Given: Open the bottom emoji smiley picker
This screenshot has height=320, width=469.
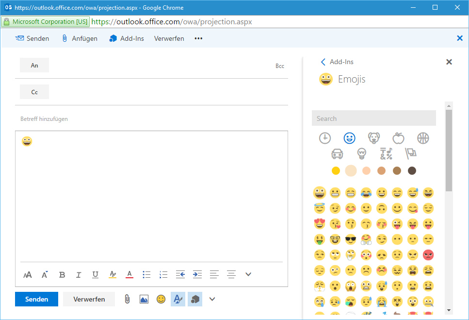Looking at the screenshot, I should point(161,299).
